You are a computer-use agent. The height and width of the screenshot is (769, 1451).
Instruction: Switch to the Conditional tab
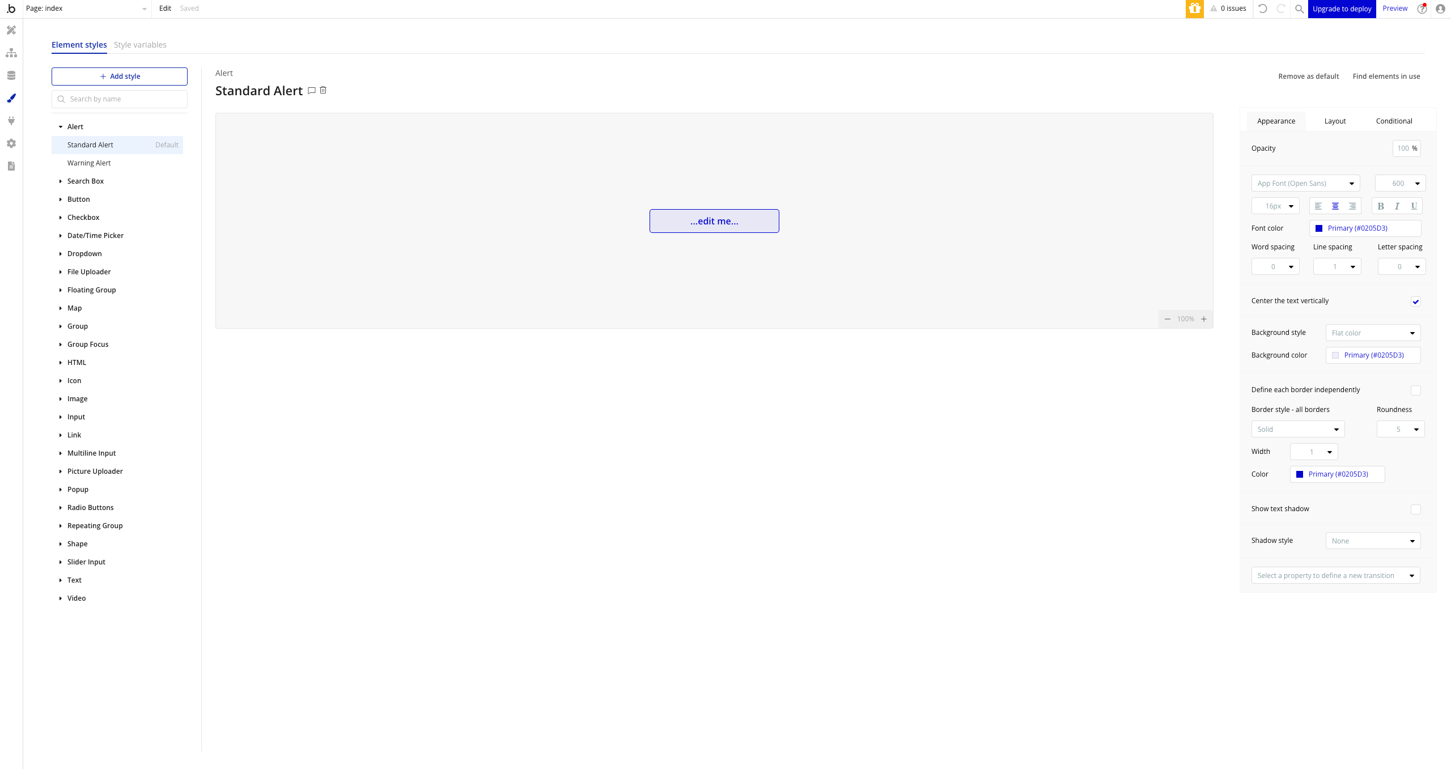[x=1393, y=120]
